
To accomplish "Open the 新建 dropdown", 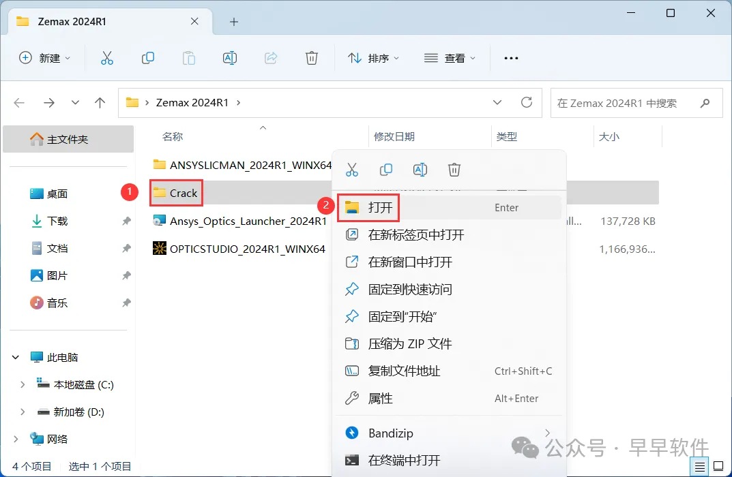I will 45,58.
